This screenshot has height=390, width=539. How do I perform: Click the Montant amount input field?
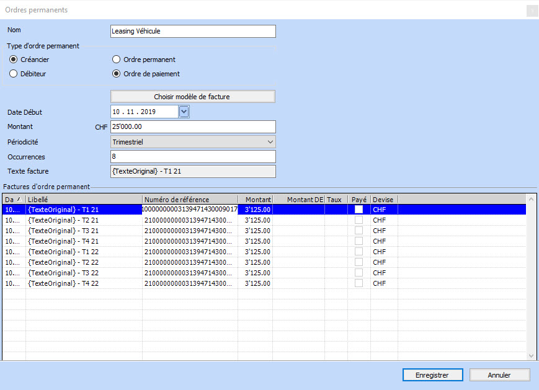click(x=192, y=127)
